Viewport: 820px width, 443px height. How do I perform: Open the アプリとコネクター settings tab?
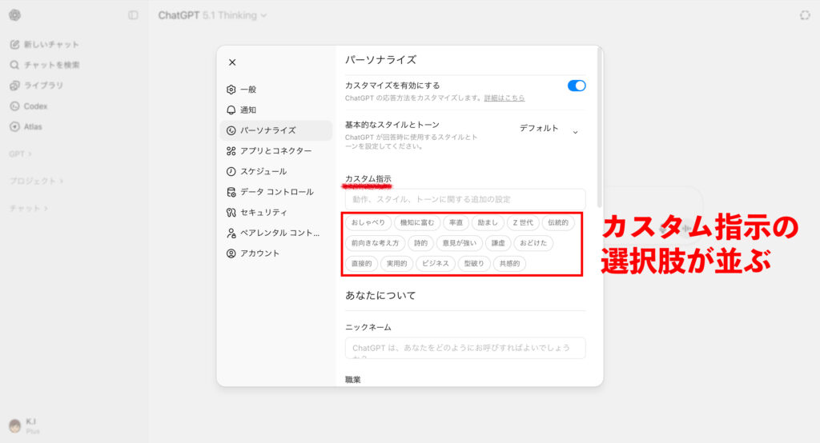click(x=276, y=151)
